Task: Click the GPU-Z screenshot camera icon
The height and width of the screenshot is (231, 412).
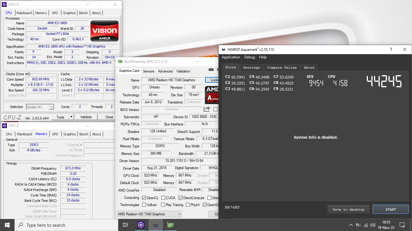Action: 211,69
